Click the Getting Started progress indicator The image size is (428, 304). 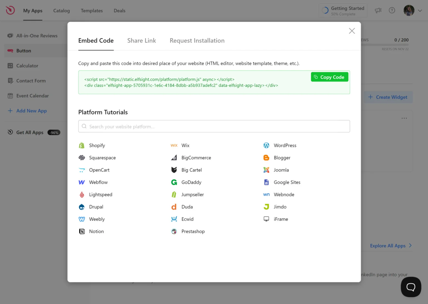point(343,10)
